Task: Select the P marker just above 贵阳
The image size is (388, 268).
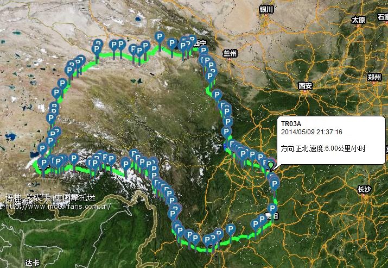Action: pyautogui.click(x=272, y=209)
